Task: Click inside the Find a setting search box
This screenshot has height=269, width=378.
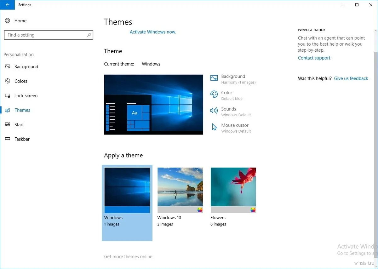Action: point(44,35)
